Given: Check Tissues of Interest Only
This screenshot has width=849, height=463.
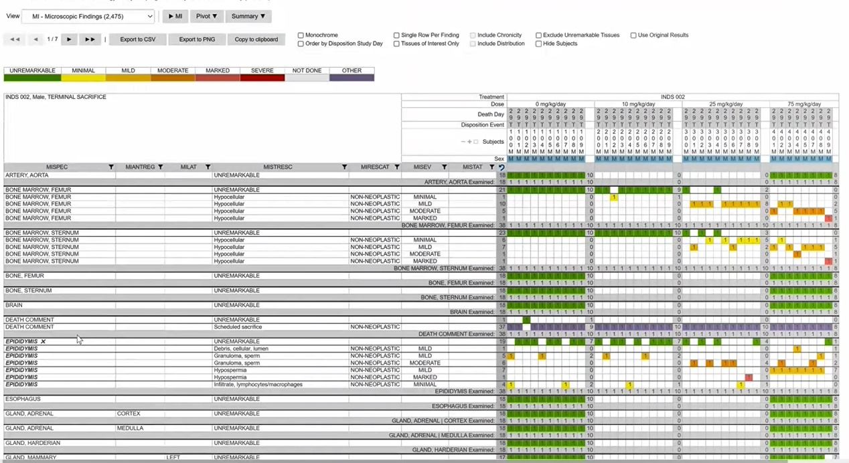Looking at the screenshot, I should pyautogui.click(x=396, y=43).
